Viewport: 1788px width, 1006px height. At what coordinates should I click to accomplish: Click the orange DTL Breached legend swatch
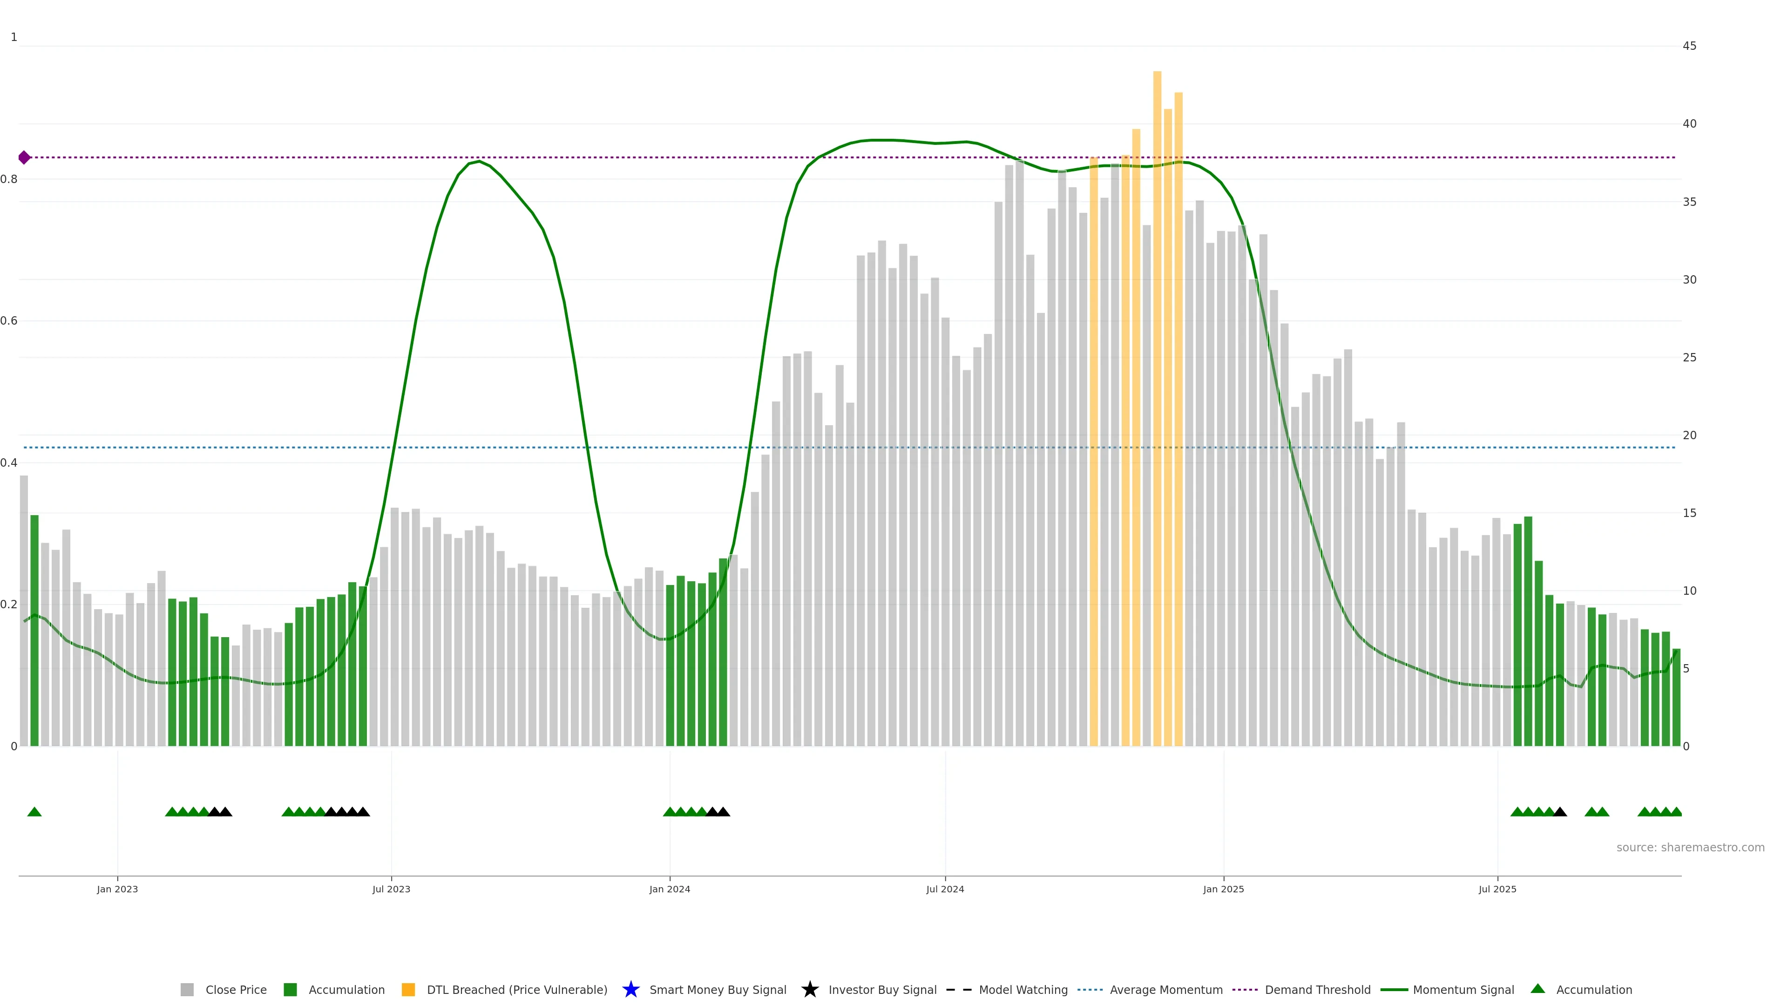[x=408, y=989]
